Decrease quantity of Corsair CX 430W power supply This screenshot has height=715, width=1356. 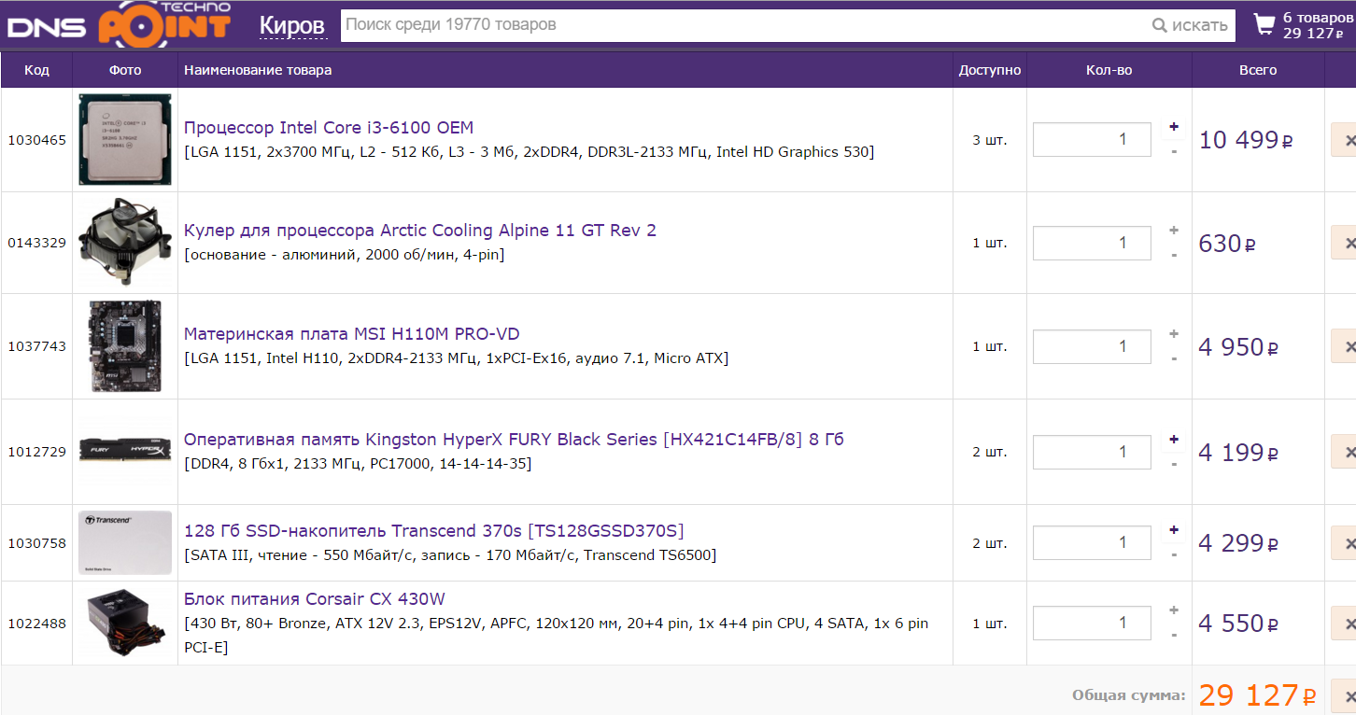(1174, 635)
